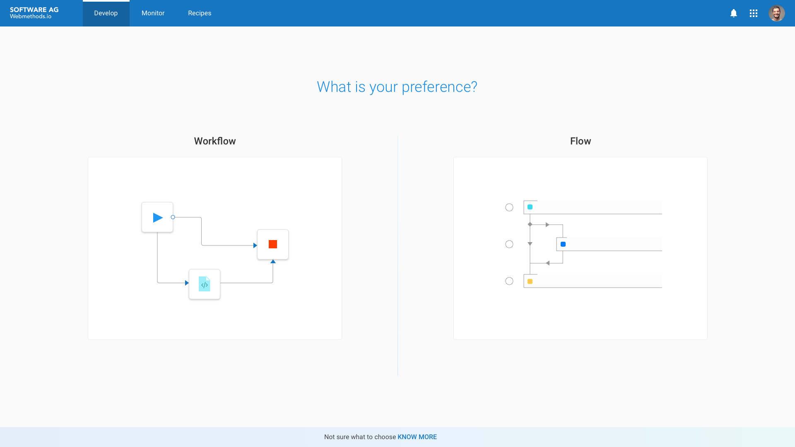This screenshot has width=795, height=447.
Task: Open the apps grid launcher
Action: [754, 13]
